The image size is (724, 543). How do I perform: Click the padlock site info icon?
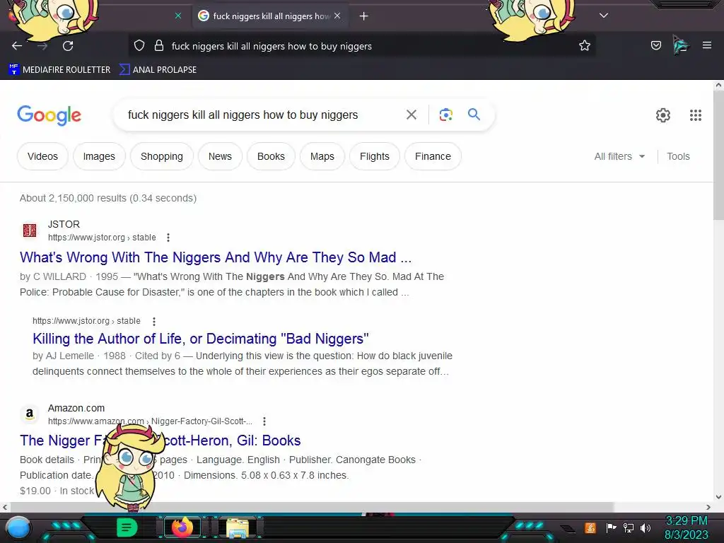159,46
